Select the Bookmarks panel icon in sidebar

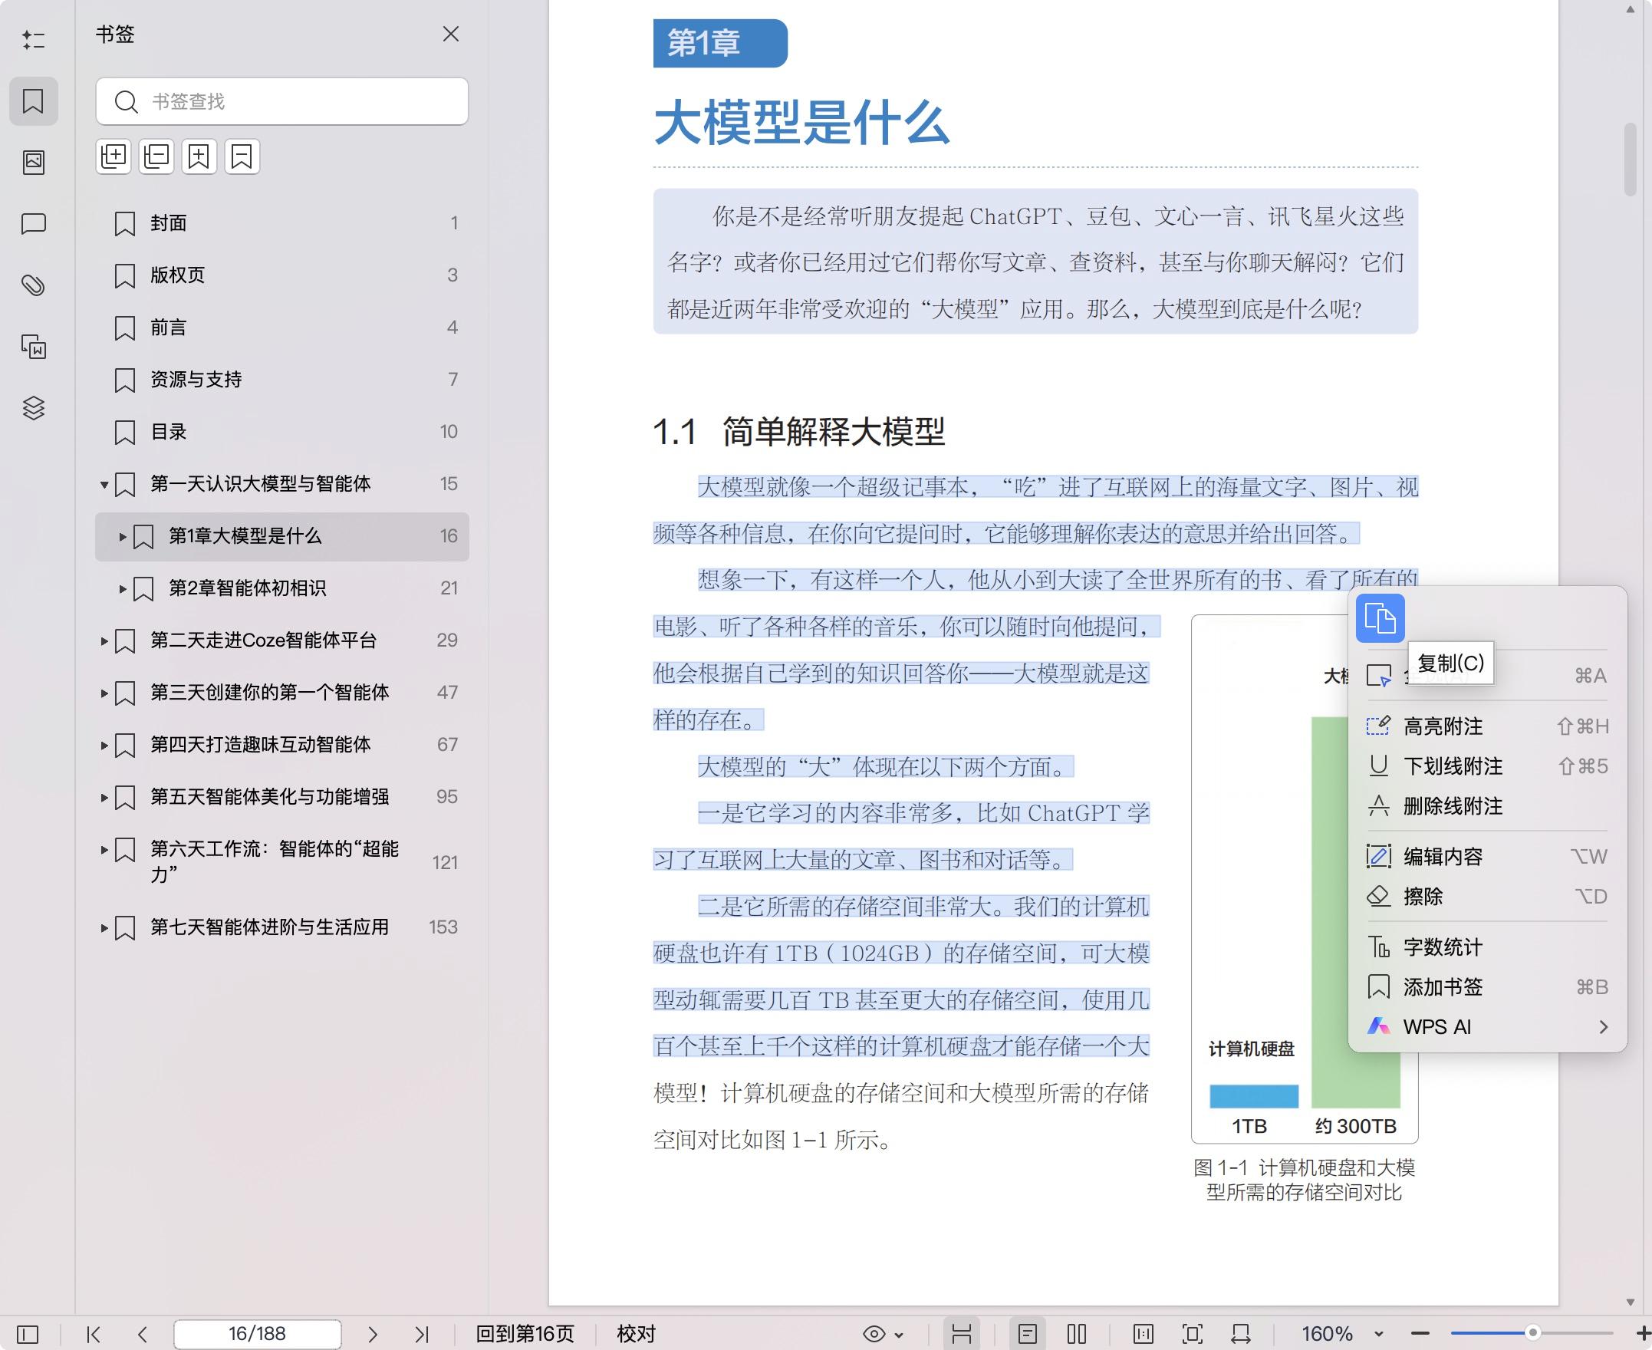[34, 101]
